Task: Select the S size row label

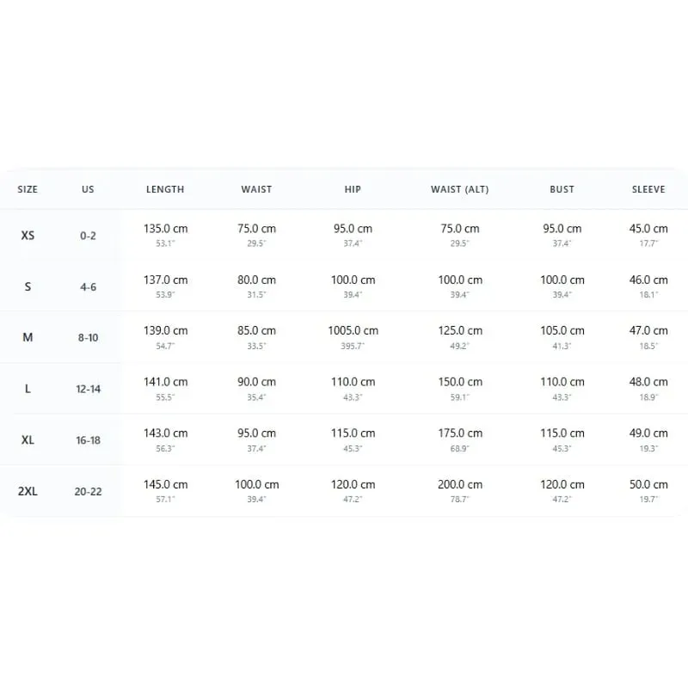Action: pos(28,287)
